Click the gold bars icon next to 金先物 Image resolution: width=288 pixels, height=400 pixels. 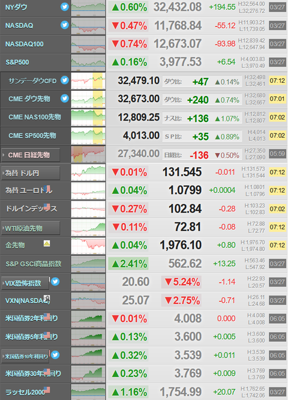(47, 243)
